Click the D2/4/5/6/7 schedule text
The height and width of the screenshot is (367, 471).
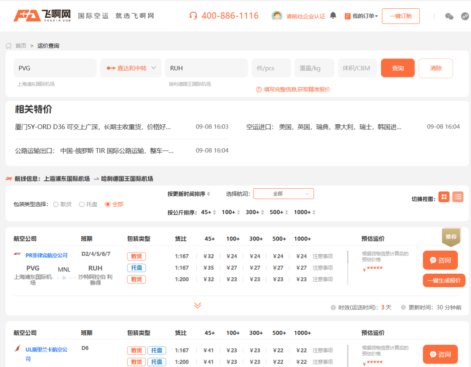pos(96,254)
